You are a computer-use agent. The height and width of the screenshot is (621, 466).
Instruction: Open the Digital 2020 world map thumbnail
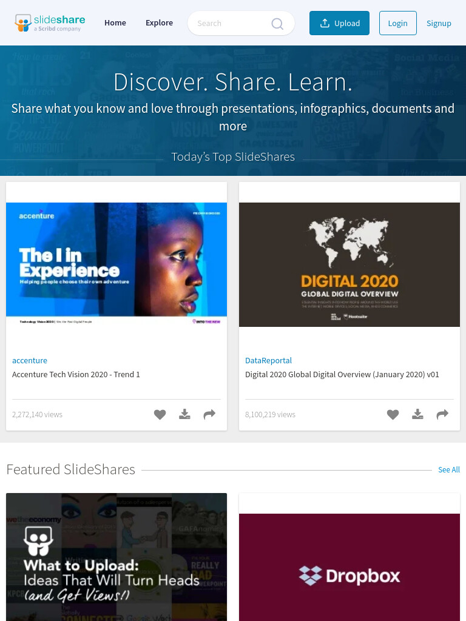[x=349, y=264]
